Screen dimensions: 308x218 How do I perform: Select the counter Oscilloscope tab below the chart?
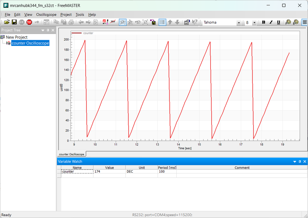pos(72,154)
